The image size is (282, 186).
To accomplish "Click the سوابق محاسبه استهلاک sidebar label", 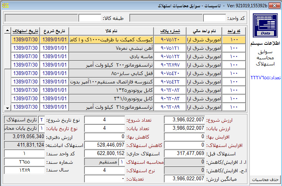I will [x=265, y=58].
